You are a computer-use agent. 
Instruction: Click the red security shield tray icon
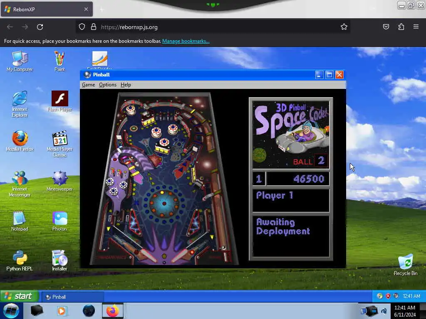388,296
